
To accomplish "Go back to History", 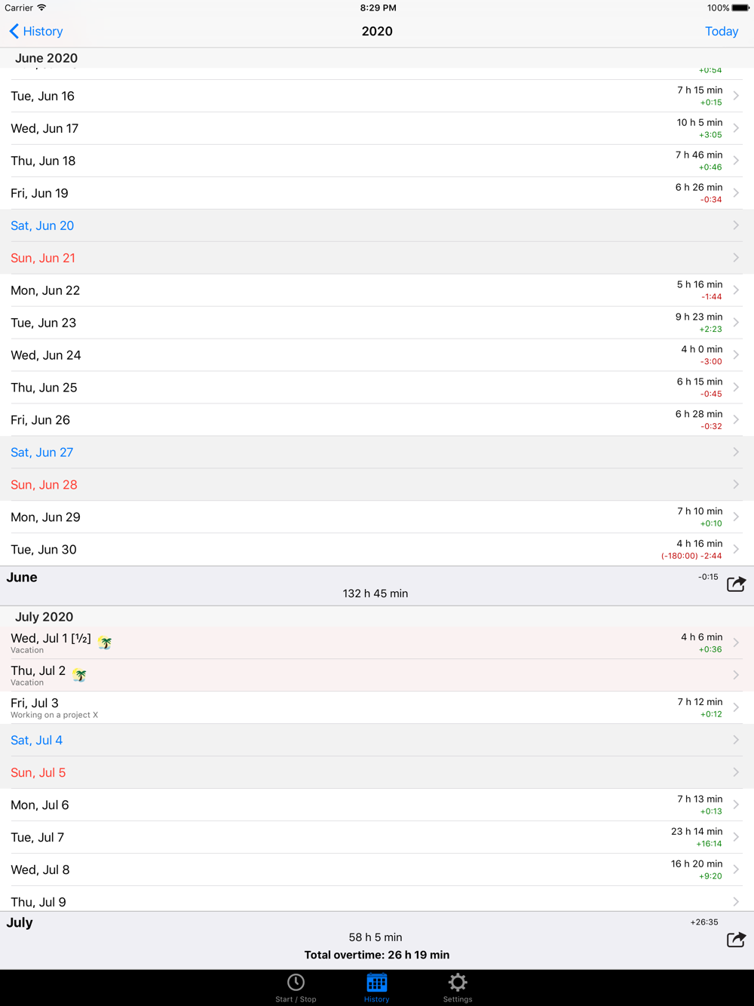I will click(43, 31).
